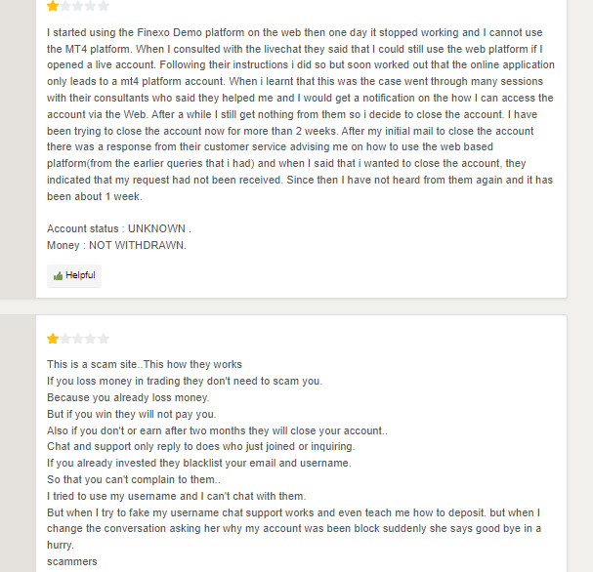Select the second star of the second review

(x=65, y=339)
